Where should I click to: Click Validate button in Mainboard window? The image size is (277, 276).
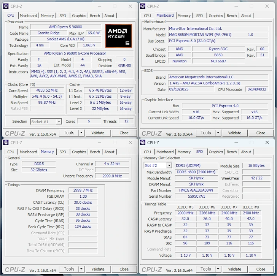click(235, 133)
